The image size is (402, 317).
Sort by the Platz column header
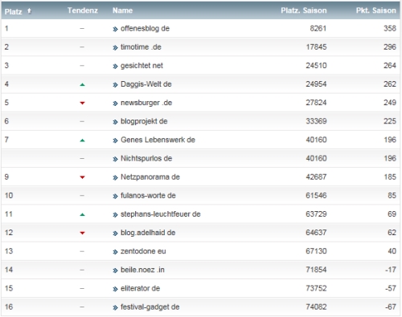point(13,11)
